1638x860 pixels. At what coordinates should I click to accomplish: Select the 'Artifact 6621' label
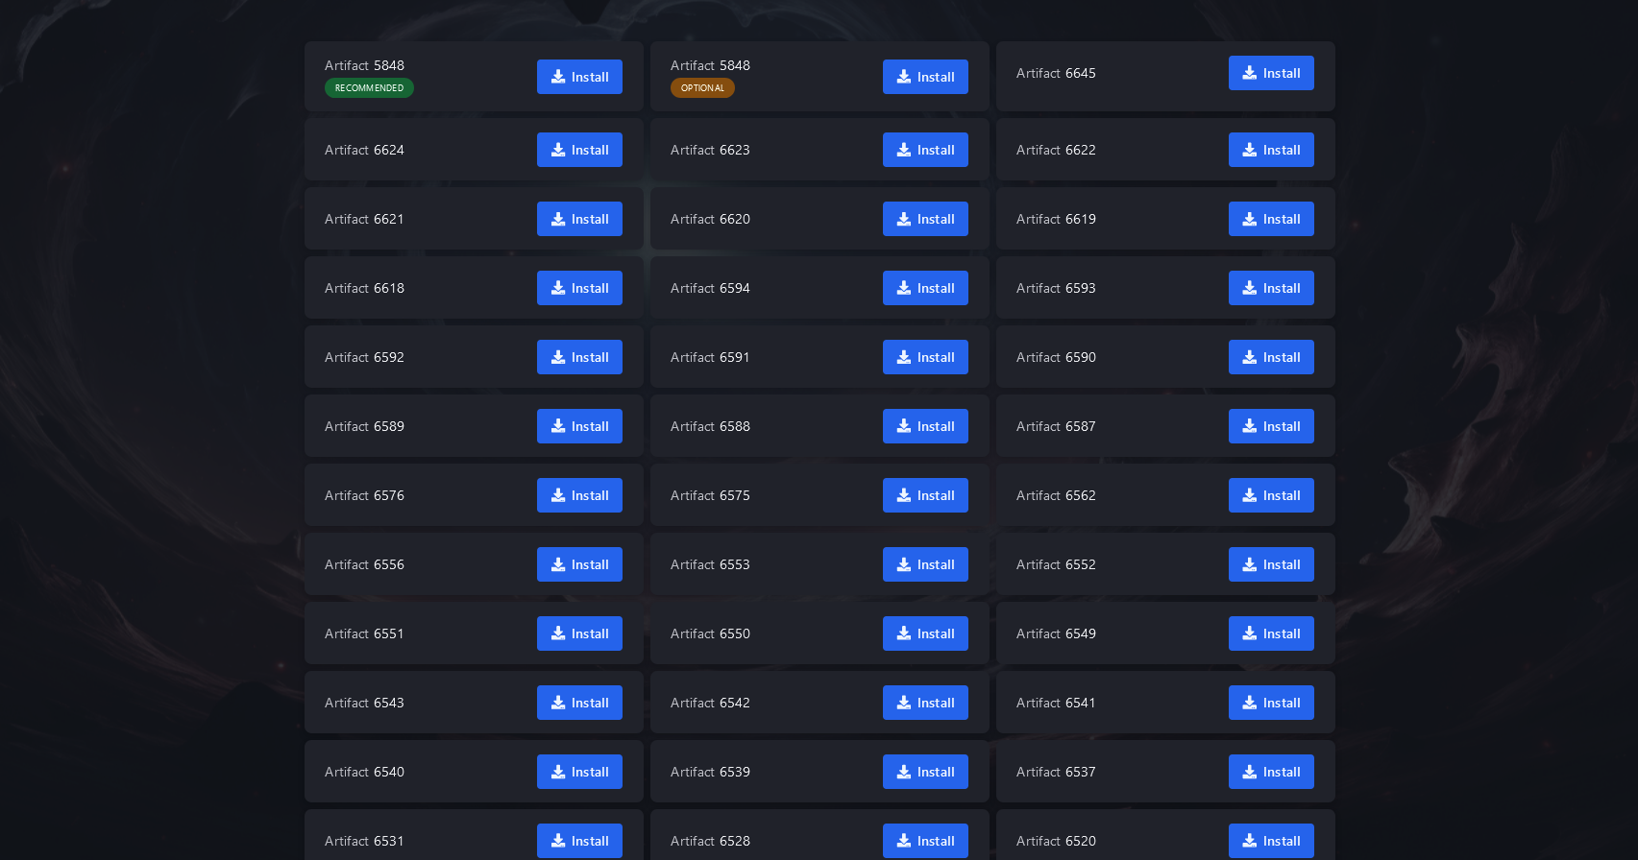(364, 219)
